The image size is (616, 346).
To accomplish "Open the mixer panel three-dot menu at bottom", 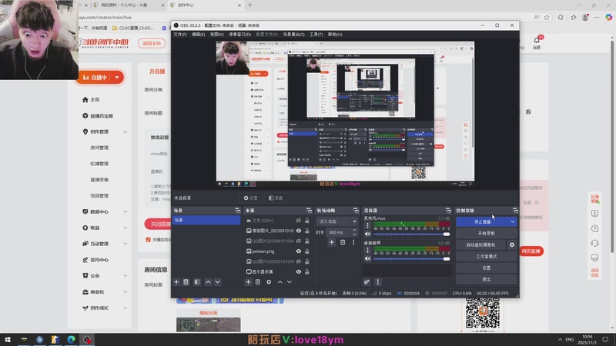I will click(377, 282).
